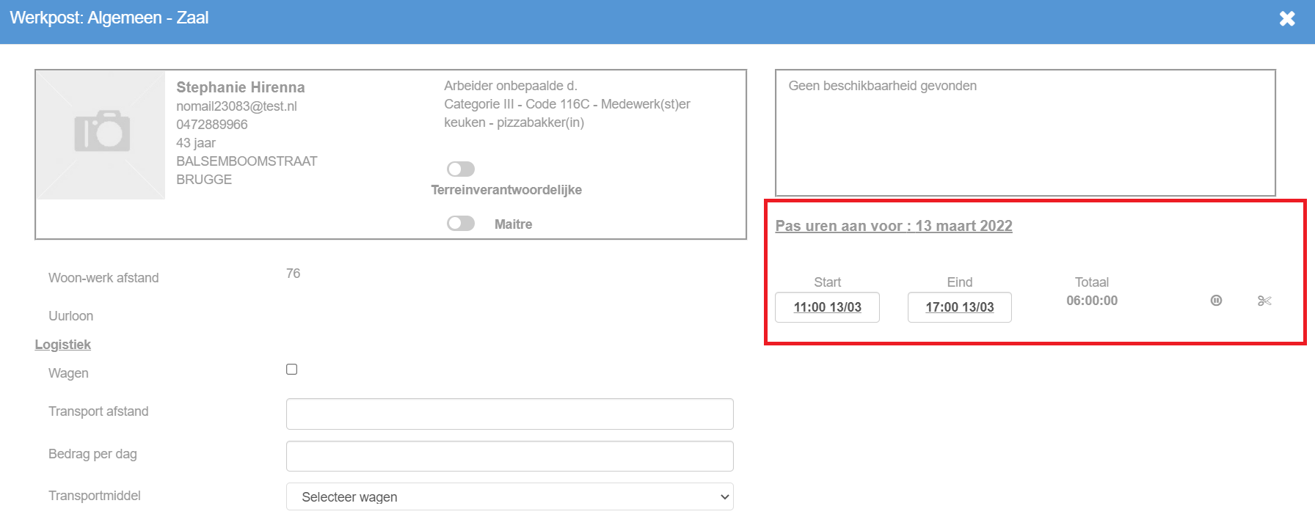
Task: Open the Selecteer wagen dropdown
Action: tap(509, 496)
